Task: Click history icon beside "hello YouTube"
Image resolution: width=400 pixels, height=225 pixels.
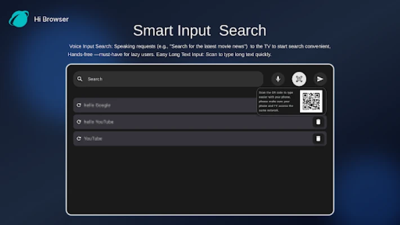Action: tap(79, 122)
